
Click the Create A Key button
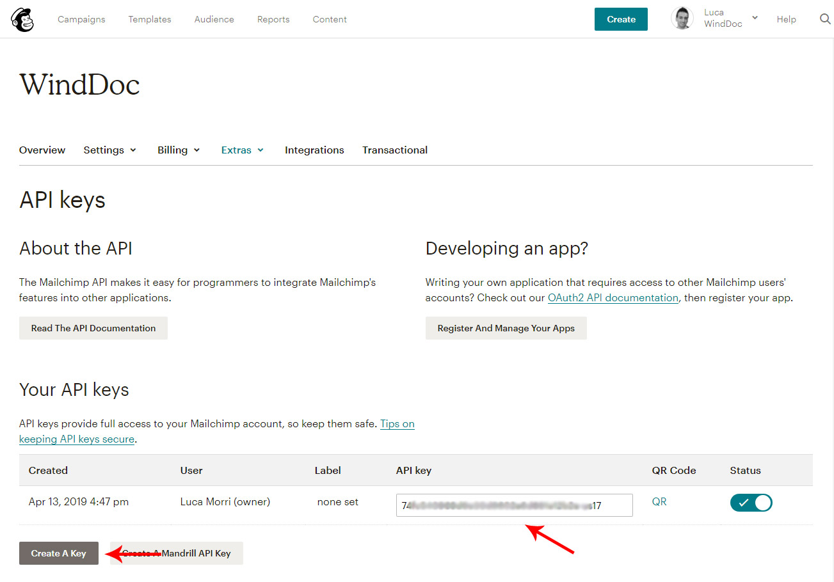(59, 553)
